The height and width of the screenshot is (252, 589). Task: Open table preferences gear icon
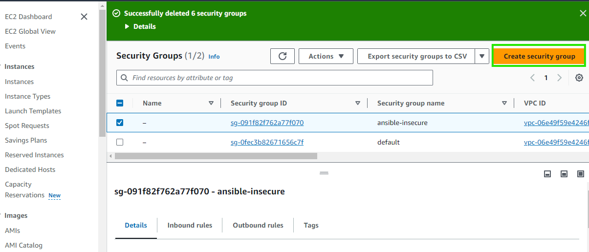tap(579, 78)
